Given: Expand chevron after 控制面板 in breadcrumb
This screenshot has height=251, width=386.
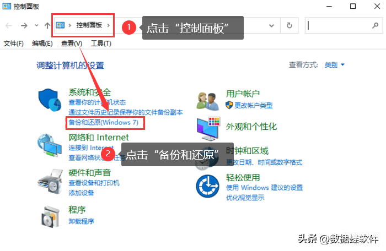Looking at the screenshot, I should coord(108,25).
